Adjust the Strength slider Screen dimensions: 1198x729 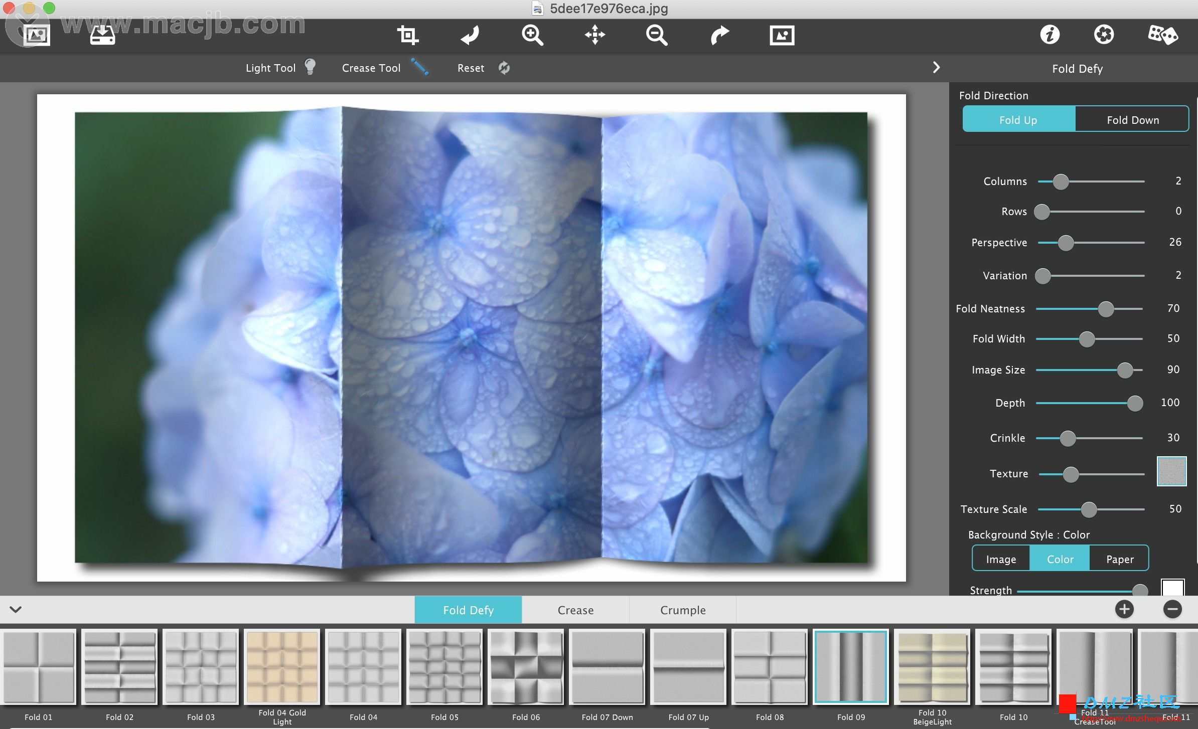(x=1083, y=591)
